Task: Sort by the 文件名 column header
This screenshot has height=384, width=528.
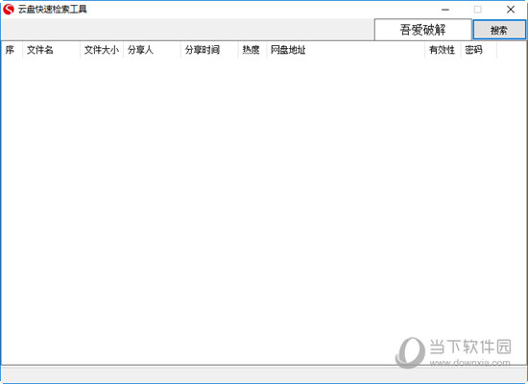Action: tap(51, 50)
